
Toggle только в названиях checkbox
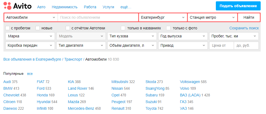tap(123, 28)
